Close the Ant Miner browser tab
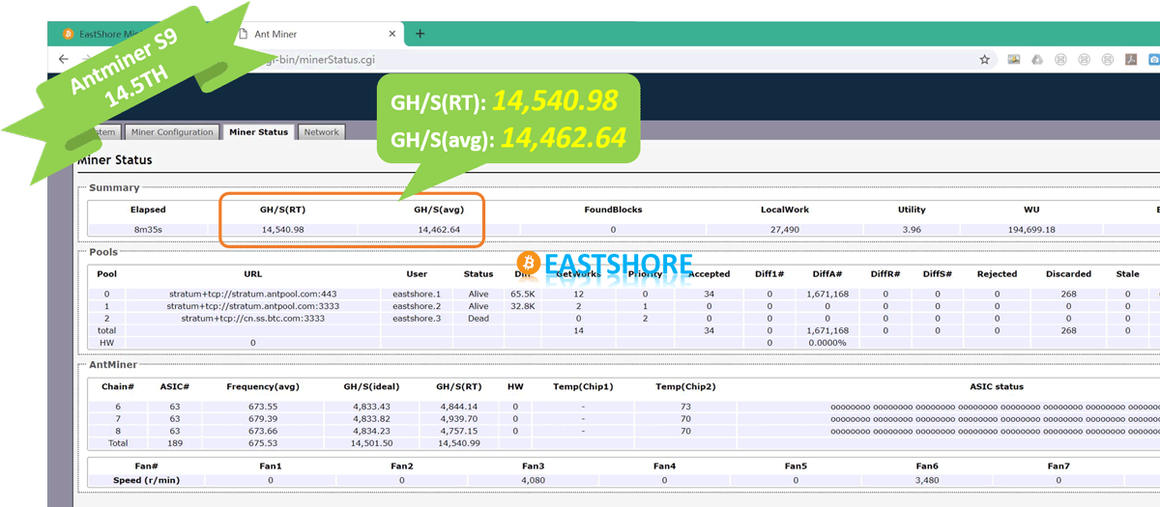1160x507 pixels. (391, 34)
